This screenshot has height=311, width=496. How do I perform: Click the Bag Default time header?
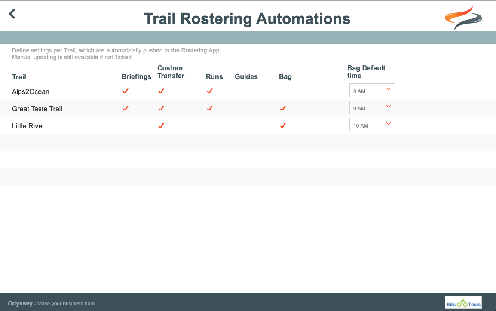click(x=366, y=72)
